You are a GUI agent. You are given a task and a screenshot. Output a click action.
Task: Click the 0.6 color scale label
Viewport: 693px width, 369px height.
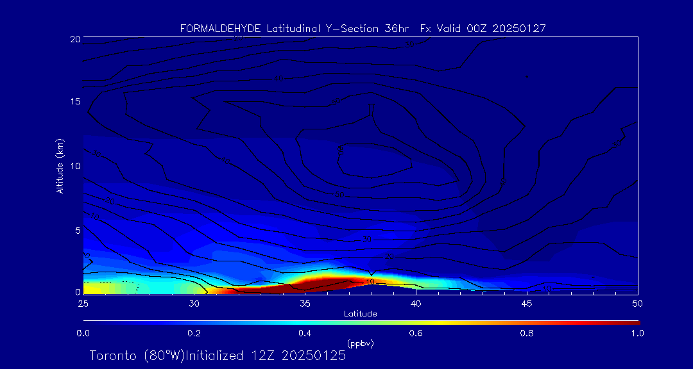416,333
